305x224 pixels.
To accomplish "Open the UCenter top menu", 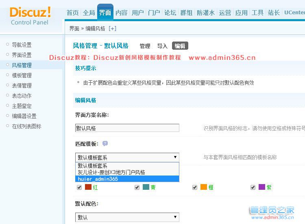I will click(294, 13).
